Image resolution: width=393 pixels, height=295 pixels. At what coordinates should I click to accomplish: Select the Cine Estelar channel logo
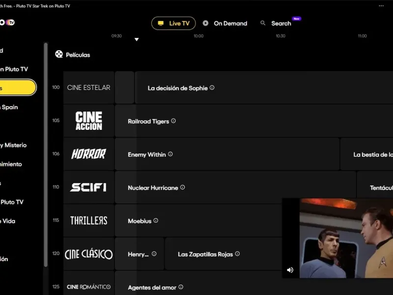(x=89, y=88)
